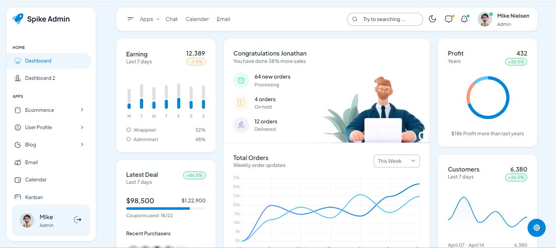Click the -3.8% earning badge
This screenshot has width=556, height=248.
coord(196,62)
